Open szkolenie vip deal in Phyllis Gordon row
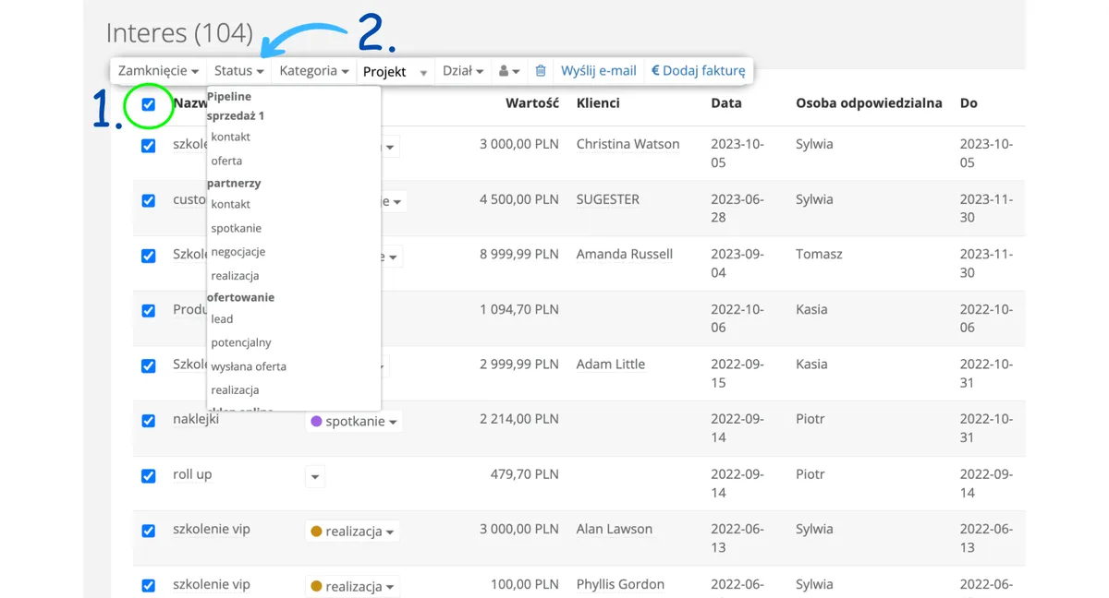The image size is (1109, 598). coord(212,585)
